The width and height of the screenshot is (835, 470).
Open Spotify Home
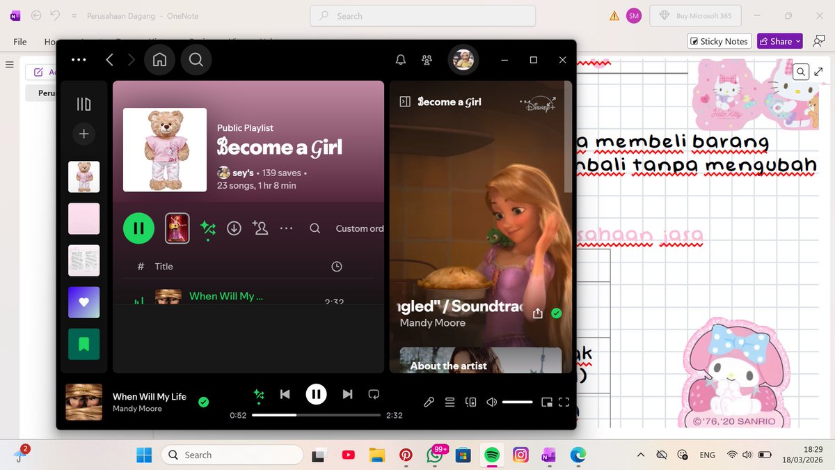pyautogui.click(x=160, y=60)
